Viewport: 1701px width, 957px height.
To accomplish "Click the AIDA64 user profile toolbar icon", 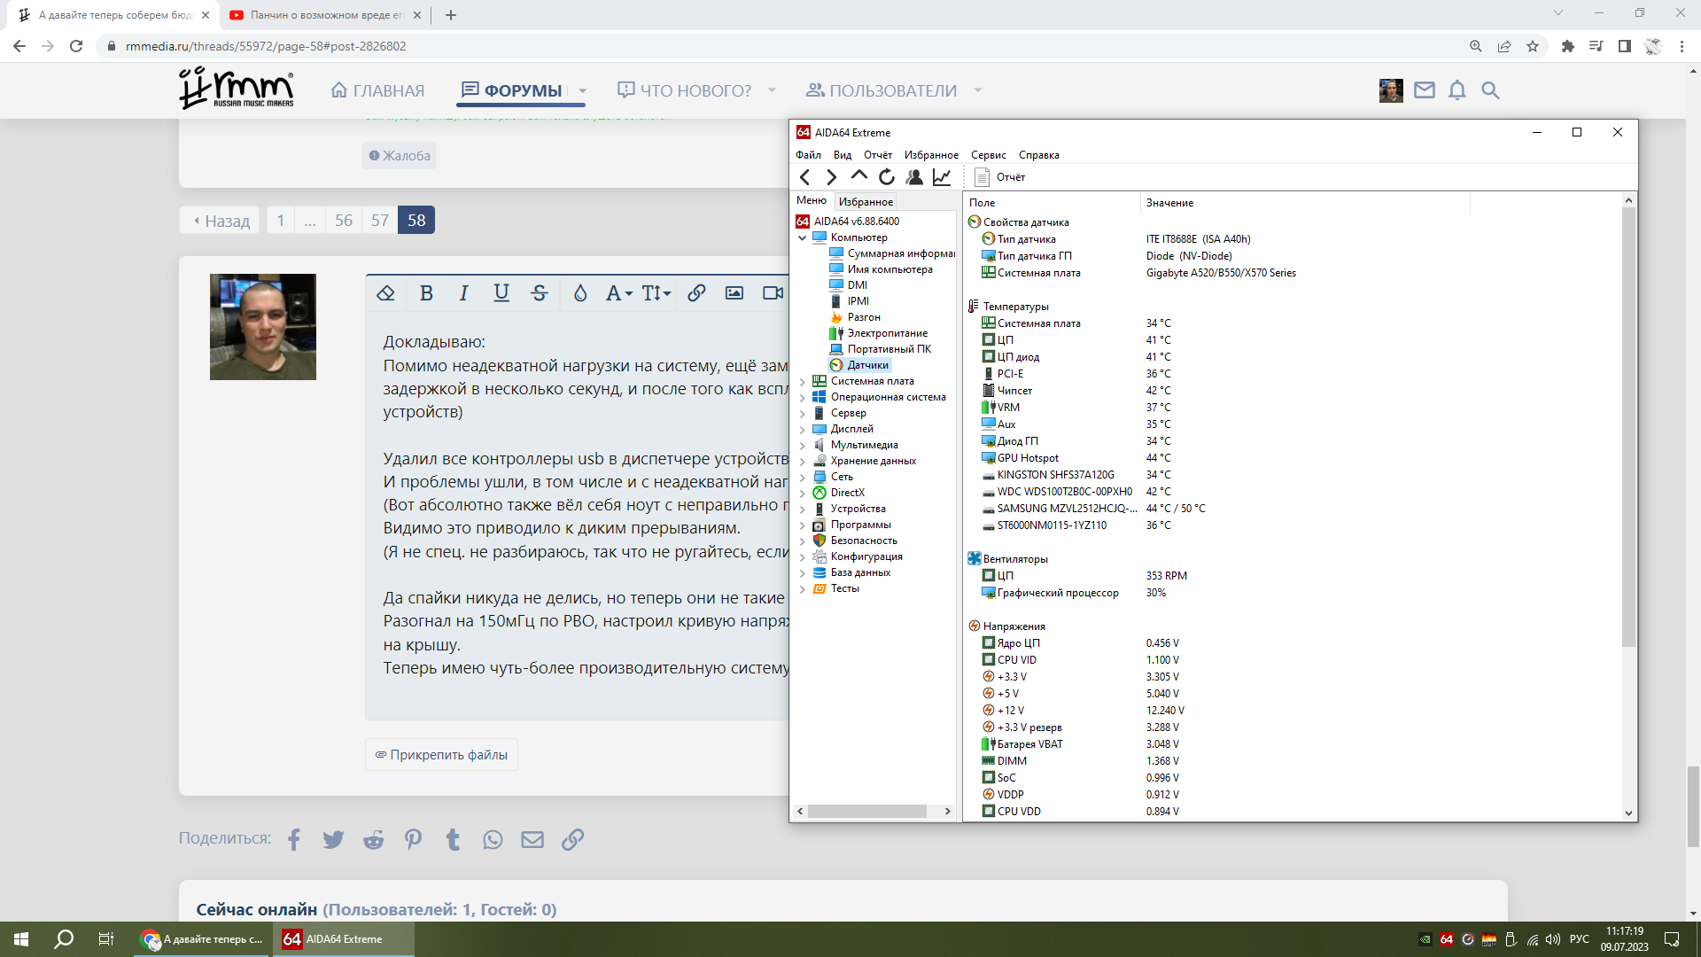I will pos(914,177).
